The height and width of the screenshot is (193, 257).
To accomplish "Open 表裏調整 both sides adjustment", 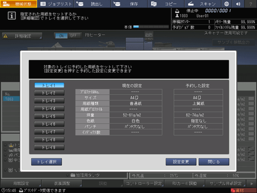I will click(x=62, y=183).
